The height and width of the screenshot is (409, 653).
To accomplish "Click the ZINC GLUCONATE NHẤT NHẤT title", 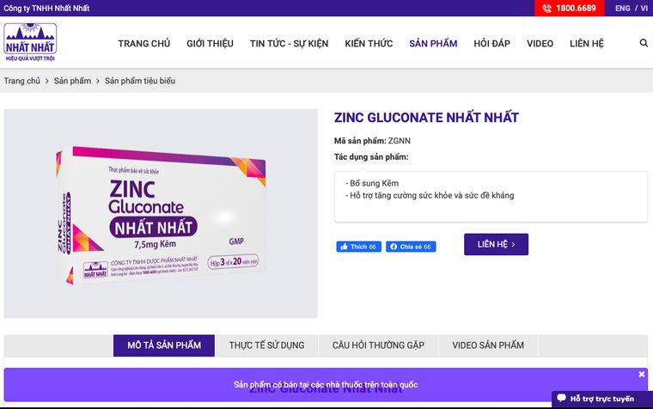I will [426, 118].
